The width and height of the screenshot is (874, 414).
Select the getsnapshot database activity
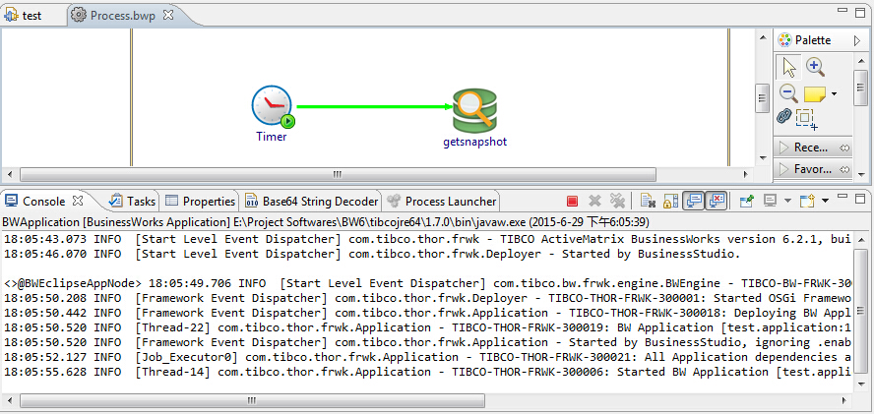click(x=475, y=109)
